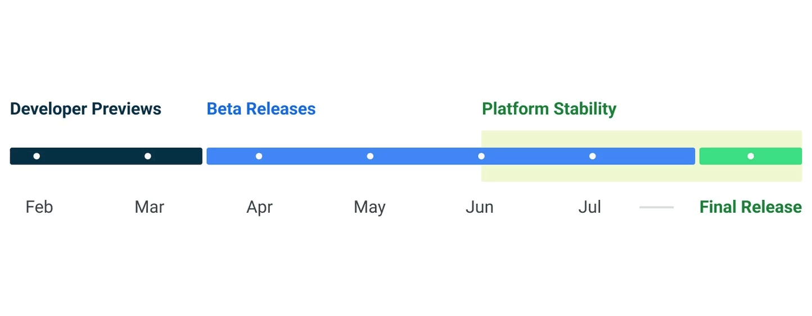Click the June platform stability dot

click(x=481, y=156)
